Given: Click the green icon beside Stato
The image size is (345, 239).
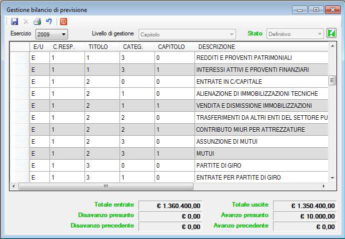Looking at the screenshot, I should point(331,33).
